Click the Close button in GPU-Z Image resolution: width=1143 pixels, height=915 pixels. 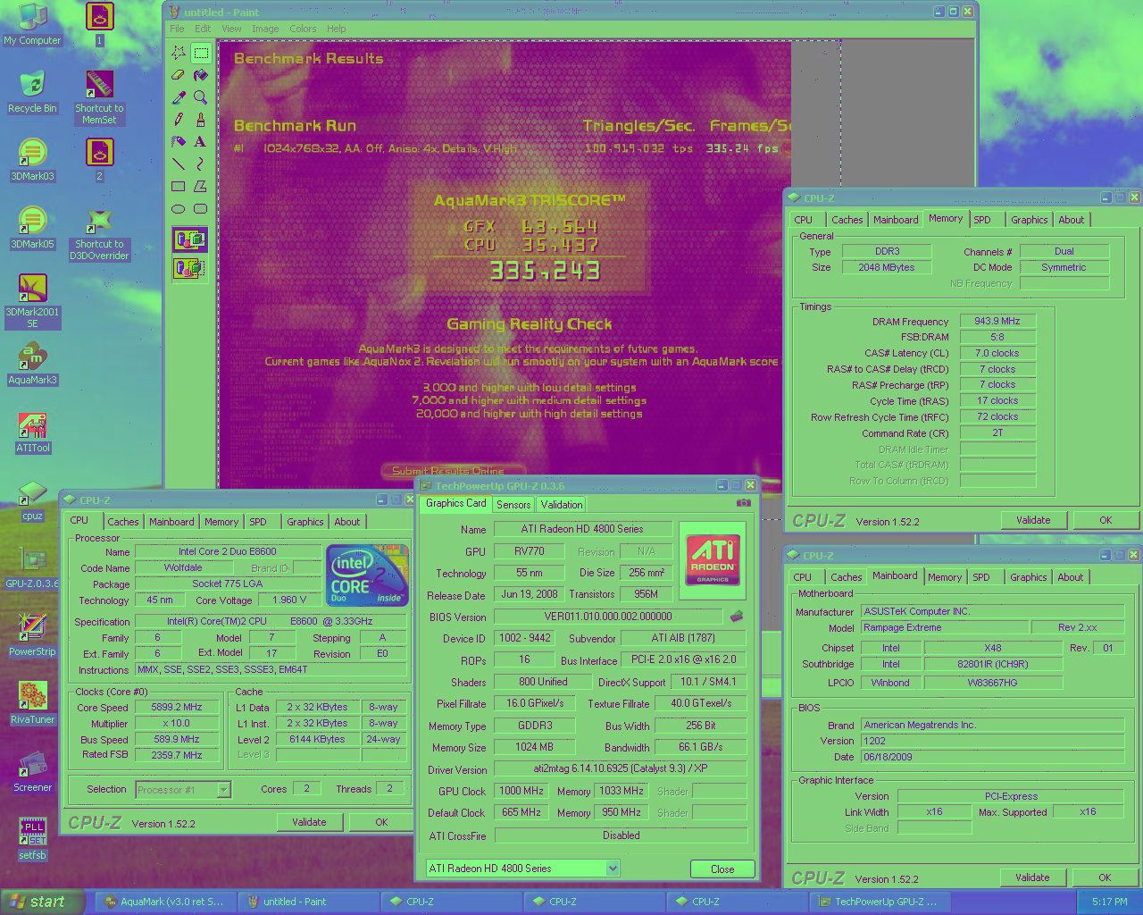pyautogui.click(x=722, y=869)
